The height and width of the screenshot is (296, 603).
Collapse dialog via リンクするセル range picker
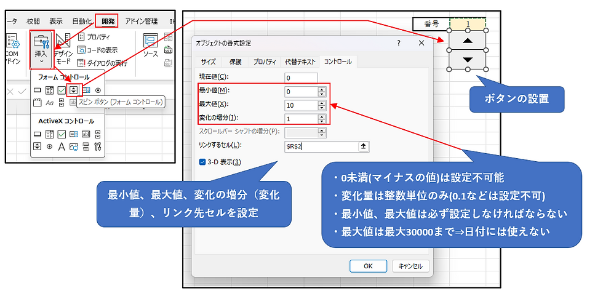click(x=364, y=146)
